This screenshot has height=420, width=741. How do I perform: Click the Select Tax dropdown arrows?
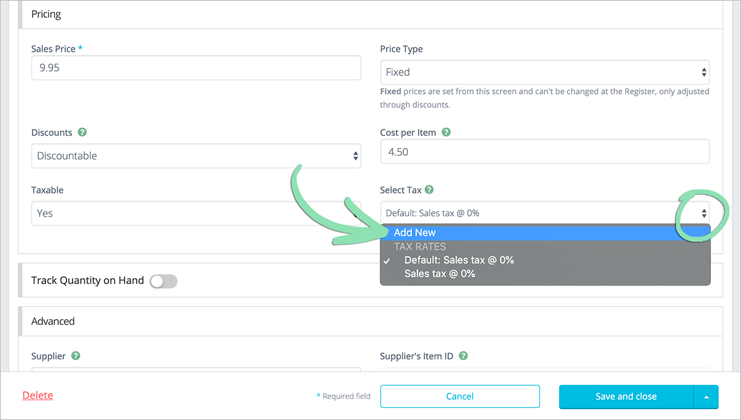pos(703,213)
